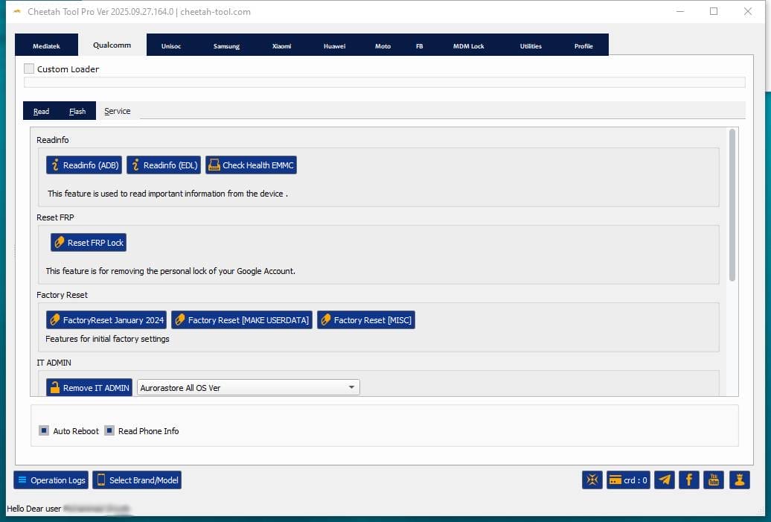
Task: Click the Reset FRP Lock button
Action: (89, 243)
